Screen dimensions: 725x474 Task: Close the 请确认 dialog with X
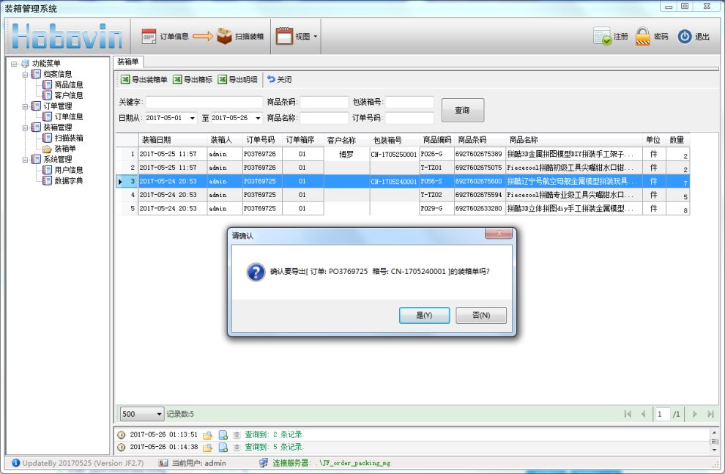pos(498,234)
